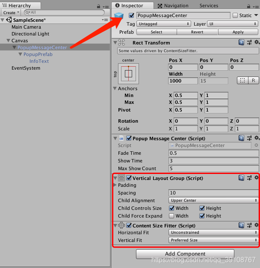The image size is (260, 268).
Task: Click the Rect Transform component icon
Action: pos(121,42)
